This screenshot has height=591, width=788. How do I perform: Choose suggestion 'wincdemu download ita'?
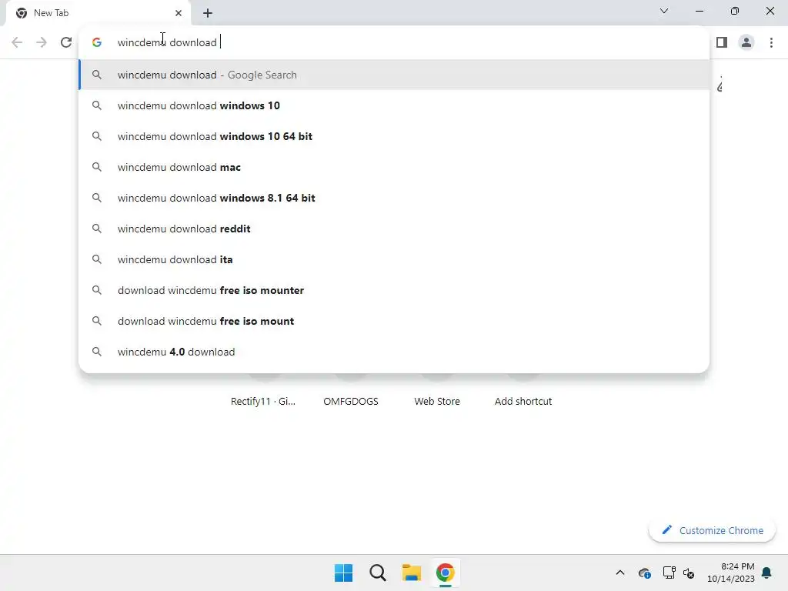coord(394,259)
